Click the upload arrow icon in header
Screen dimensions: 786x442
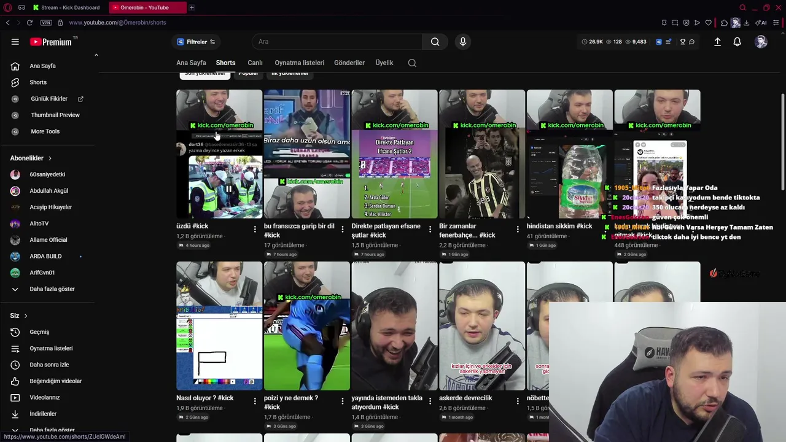click(x=717, y=42)
